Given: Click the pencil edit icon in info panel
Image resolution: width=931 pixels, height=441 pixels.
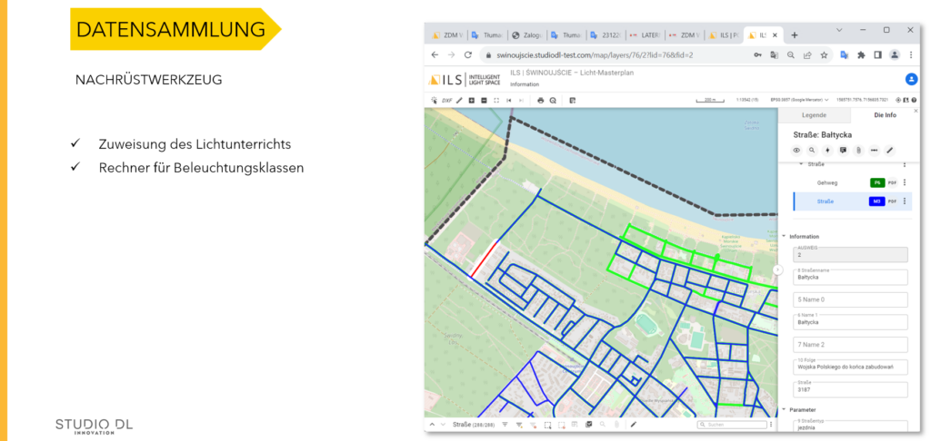Looking at the screenshot, I should [x=889, y=150].
